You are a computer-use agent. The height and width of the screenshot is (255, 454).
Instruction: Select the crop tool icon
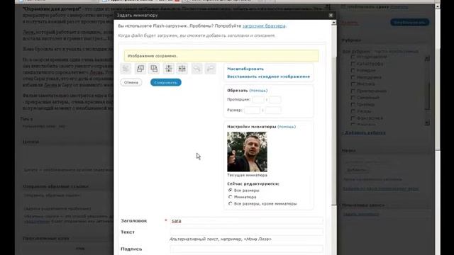coord(126,69)
